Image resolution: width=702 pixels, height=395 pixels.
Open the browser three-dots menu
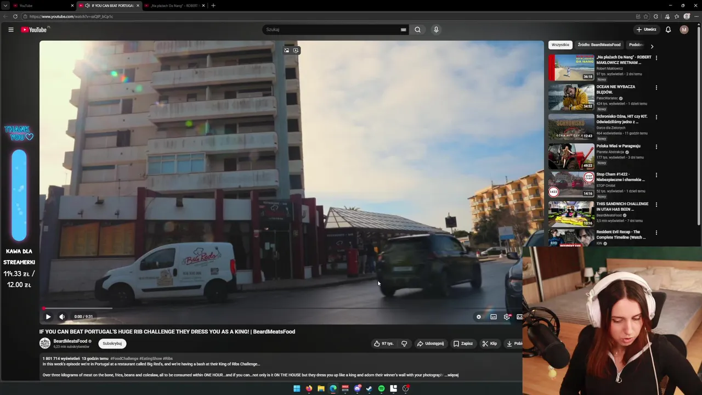pyautogui.click(x=696, y=16)
